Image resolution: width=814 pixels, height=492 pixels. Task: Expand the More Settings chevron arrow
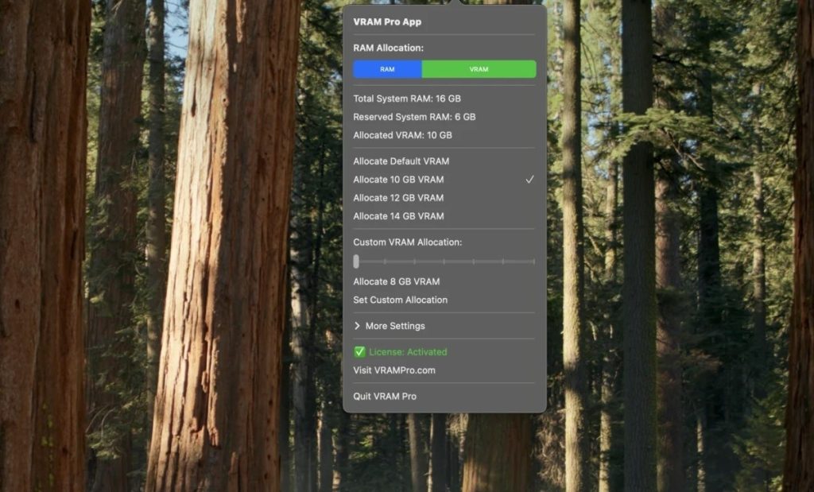358,326
